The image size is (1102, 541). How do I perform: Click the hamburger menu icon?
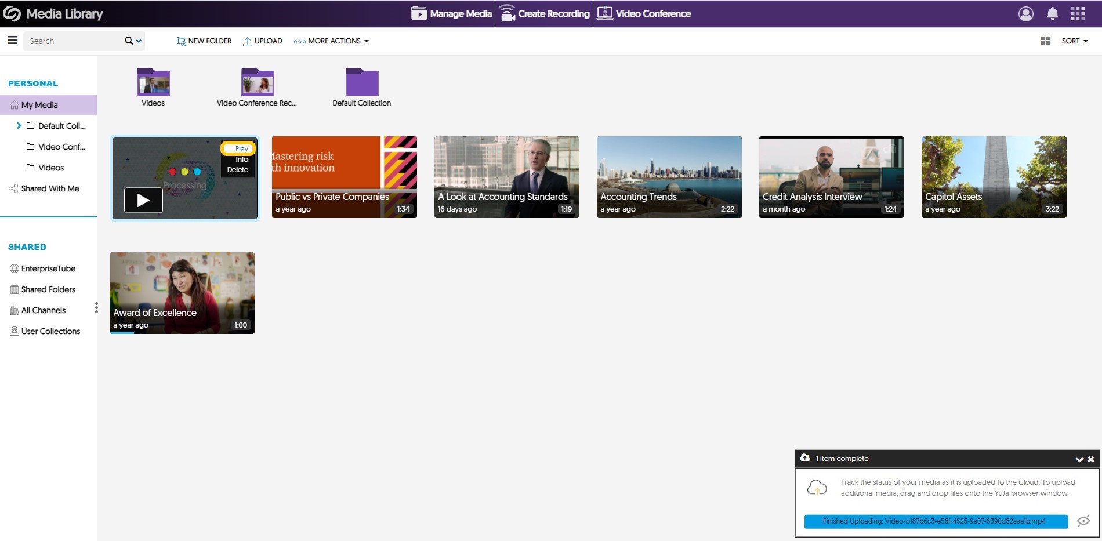pyautogui.click(x=12, y=41)
